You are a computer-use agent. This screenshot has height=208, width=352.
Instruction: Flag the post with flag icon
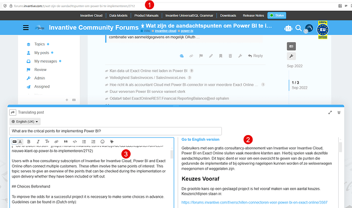[201, 56]
